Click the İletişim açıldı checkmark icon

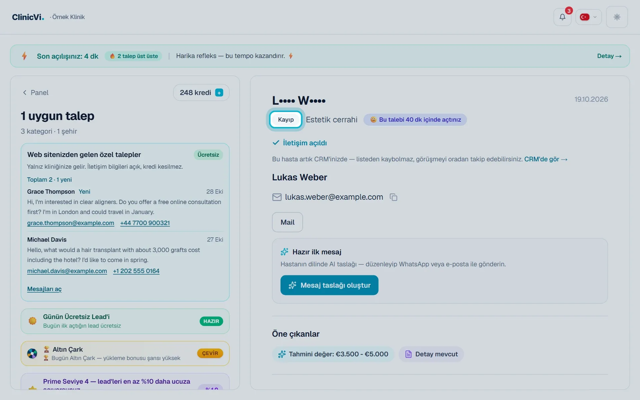(276, 143)
